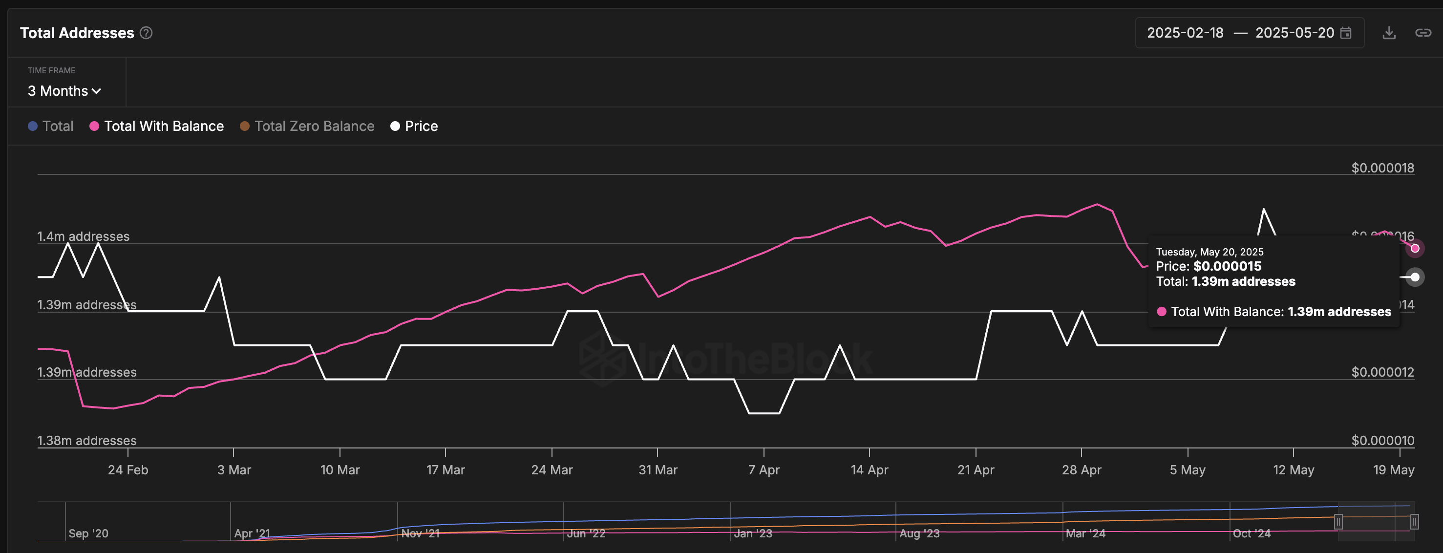Click the 21 Apr axis label
The width and height of the screenshot is (1443, 553).
[x=976, y=469]
